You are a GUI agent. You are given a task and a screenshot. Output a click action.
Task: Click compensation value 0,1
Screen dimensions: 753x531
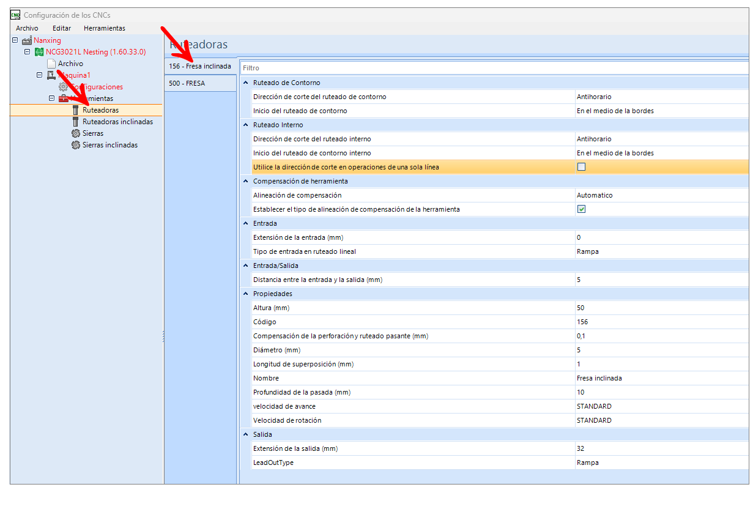[662, 336]
